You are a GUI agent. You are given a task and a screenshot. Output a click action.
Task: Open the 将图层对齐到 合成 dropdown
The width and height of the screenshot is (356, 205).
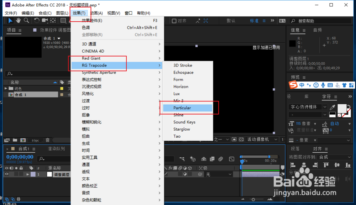point(334,157)
